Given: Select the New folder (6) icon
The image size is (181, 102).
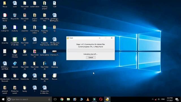Looking at the screenshot, I should pos(35,65).
